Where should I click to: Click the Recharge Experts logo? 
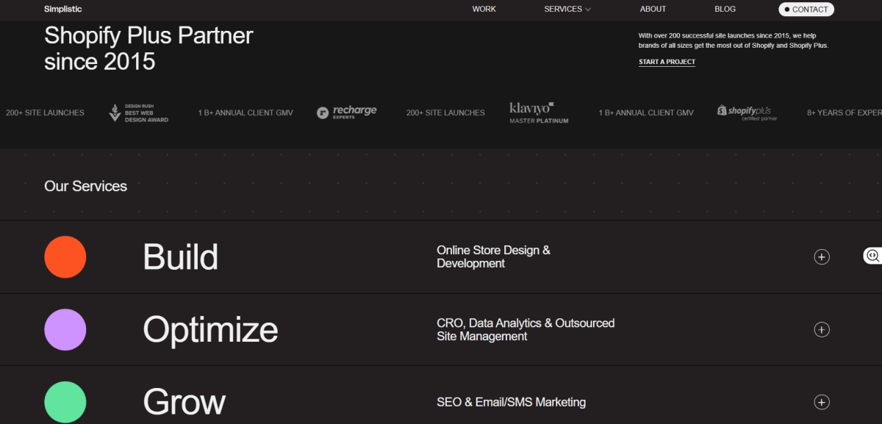(x=347, y=112)
